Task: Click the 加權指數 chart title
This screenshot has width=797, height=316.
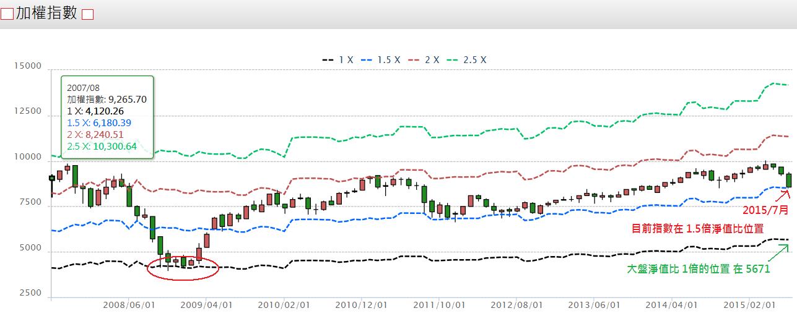Action: click(x=47, y=13)
